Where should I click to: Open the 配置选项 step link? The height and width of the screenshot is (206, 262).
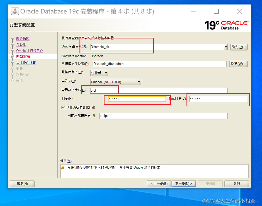pyautogui.click(x=23, y=39)
